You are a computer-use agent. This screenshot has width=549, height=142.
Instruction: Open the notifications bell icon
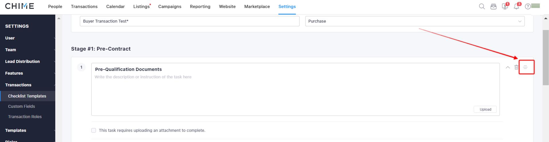pos(517,6)
